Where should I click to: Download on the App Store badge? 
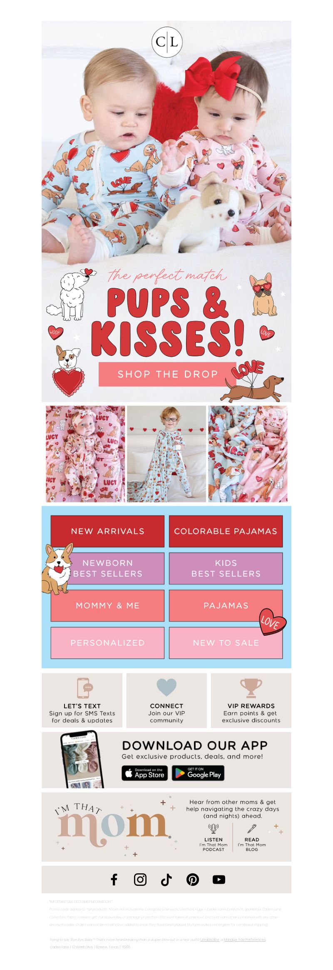pyautogui.click(x=144, y=773)
